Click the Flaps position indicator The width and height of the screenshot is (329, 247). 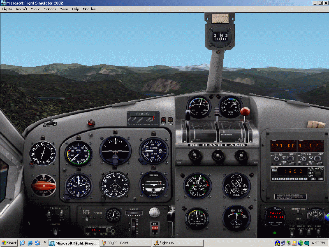pyautogui.click(x=143, y=119)
